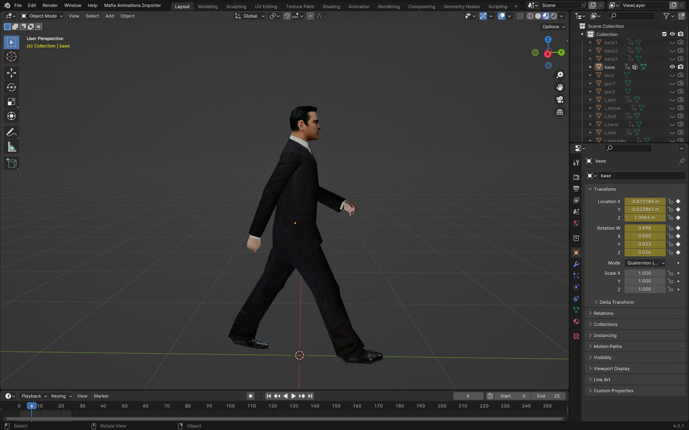This screenshot has height=430, width=689.
Task: Select the Add Cube tool
Action: (11, 163)
